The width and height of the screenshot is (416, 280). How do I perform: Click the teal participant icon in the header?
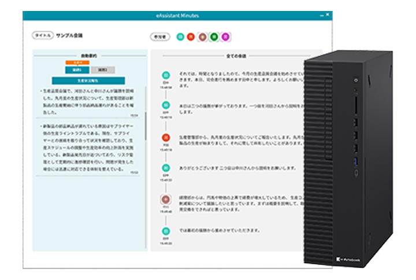click(x=180, y=36)
